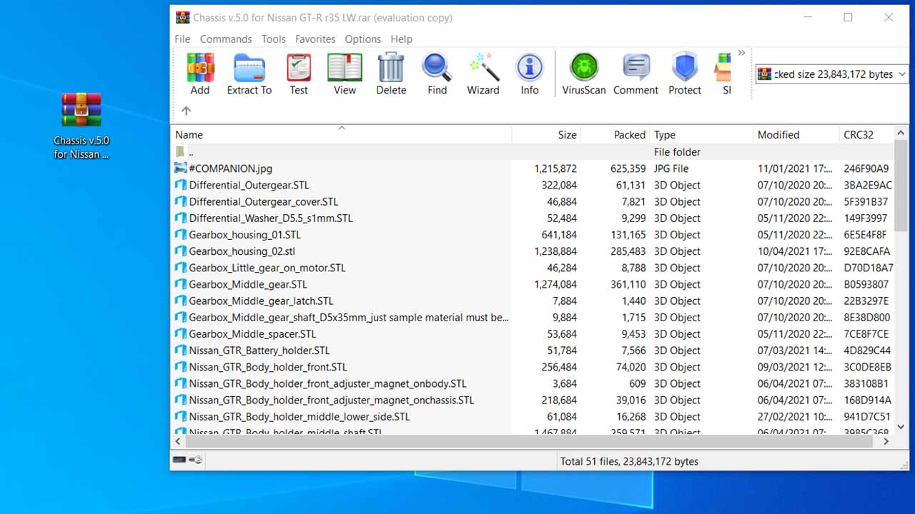915x514 pixels.
Task: Click the vertical scrollbar down arrow
Action: pos(901,427)
